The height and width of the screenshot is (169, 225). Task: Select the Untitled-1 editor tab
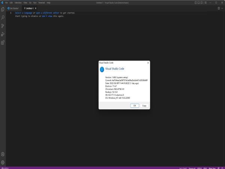coord(30,8)
